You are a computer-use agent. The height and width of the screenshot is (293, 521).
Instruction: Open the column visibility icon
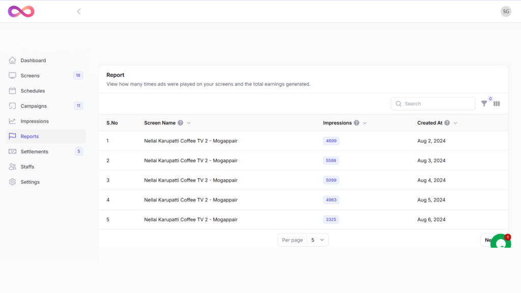click(497, 104)
